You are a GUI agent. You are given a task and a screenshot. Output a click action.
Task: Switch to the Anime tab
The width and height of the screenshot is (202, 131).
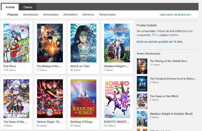[x=10, y=7]
